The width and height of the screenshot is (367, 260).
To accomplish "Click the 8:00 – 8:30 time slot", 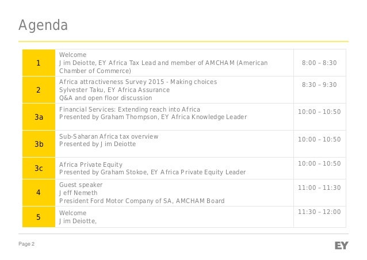I will [319, 63].
